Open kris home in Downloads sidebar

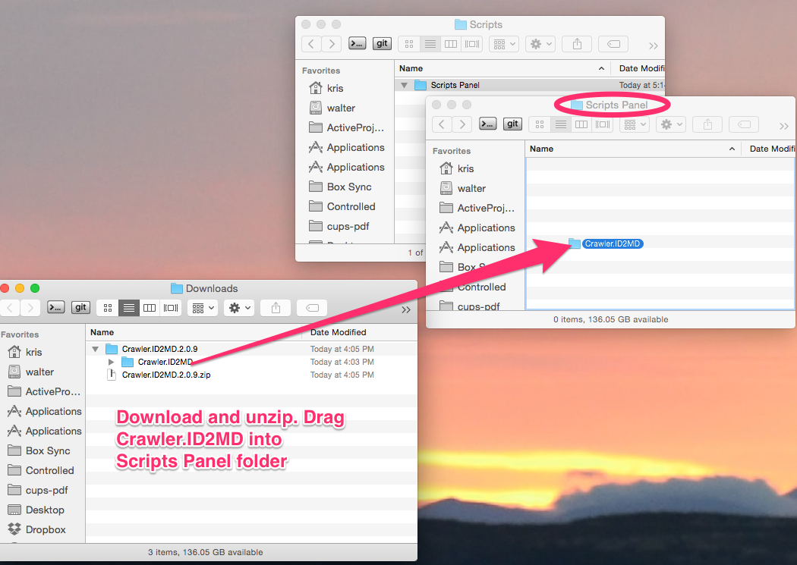tap(33, 352)
